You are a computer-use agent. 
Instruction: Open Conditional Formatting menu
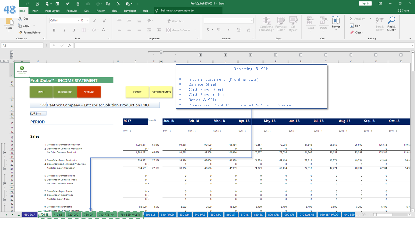pyautogui.click(x=267, y=24)
